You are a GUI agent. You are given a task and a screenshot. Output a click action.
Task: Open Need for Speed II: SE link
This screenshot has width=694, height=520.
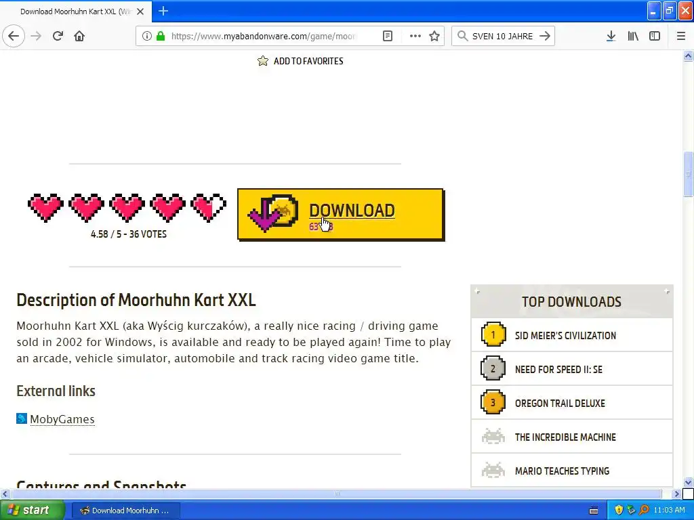tap(558, 370)
